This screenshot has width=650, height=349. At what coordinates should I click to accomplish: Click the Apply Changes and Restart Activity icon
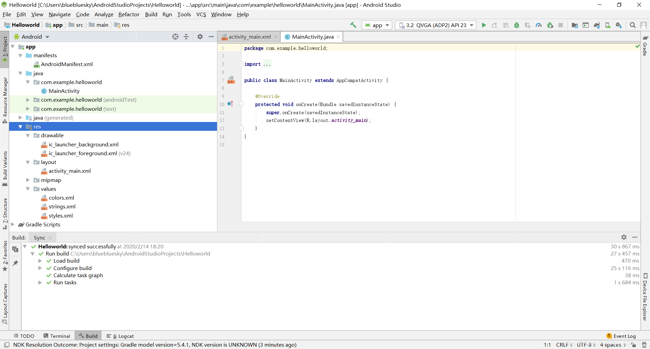pyautogui.click(x=495, y=25)
